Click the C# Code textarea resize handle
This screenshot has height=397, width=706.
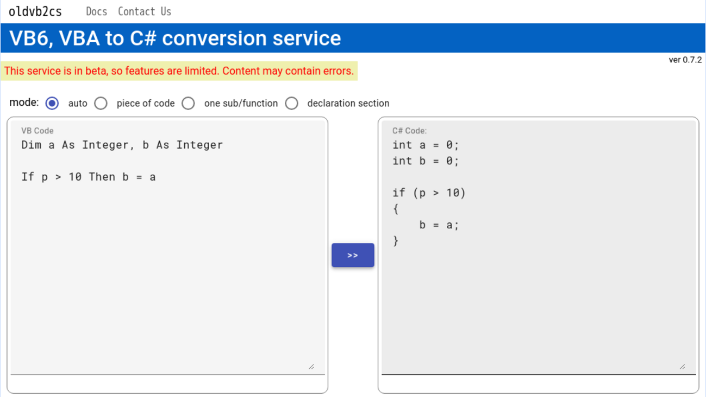pyautogui.click(x=683, y=367)
